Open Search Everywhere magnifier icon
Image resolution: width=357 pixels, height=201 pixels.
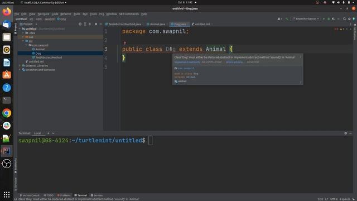pyautogui.click(x=345, y=18)
